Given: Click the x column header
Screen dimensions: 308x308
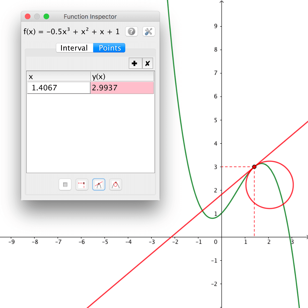Looking at the screenshot, I should [x=59, y=76].
